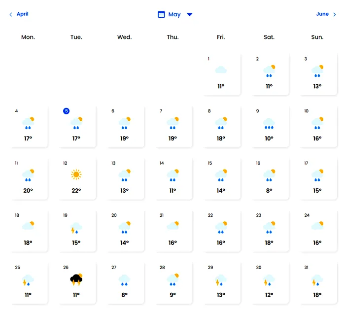Click the rain icon on May 27
Screen dimensions: 345x309
click(124, 280)
